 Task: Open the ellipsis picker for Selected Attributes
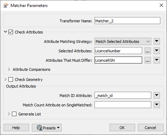(148, 51)
